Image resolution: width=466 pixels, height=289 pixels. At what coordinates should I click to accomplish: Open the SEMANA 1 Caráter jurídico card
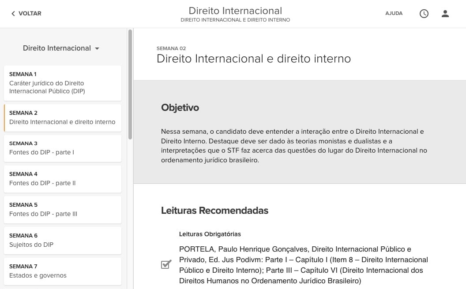click(x=63, y=83)
